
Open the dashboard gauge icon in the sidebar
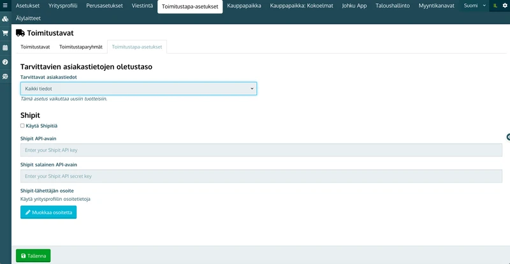5,62
